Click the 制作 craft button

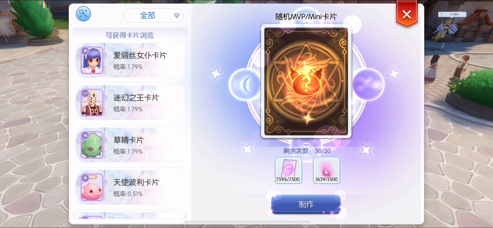tap(306, 204)
